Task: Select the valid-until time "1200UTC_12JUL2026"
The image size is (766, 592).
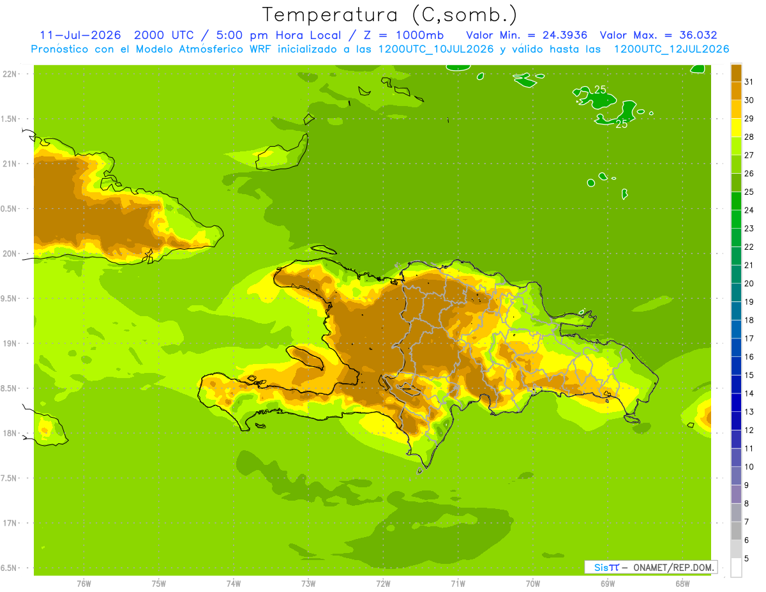Action: coord(671,49)
